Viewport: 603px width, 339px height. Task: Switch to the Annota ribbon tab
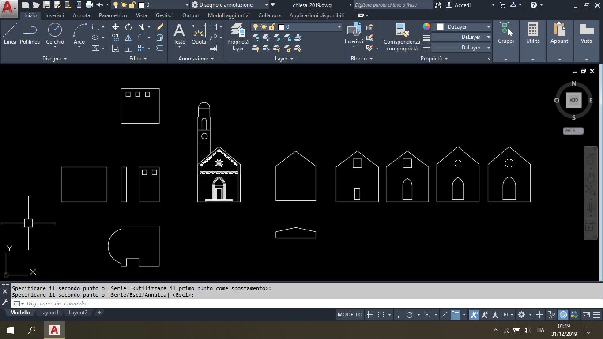point(81,15)
